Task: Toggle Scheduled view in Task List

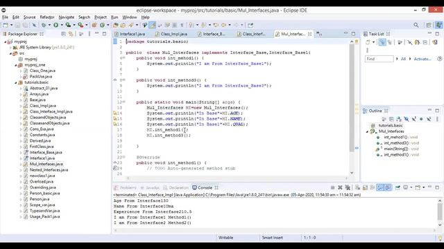Action: coord(390,42)
